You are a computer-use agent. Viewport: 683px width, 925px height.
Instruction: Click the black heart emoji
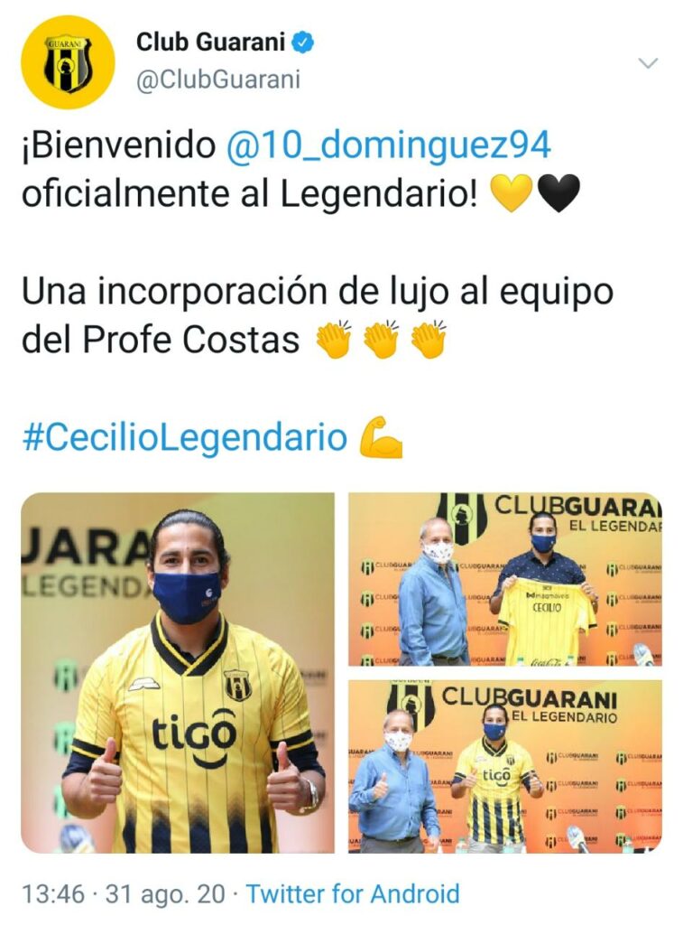coord(559,195)
